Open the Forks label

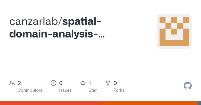[119, 90]
